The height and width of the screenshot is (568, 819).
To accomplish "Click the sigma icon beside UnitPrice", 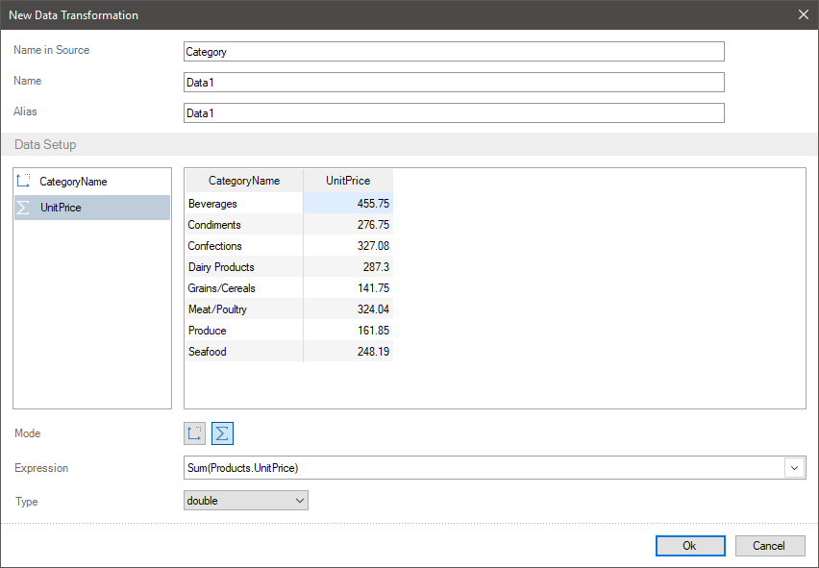I will click(23, 208).
